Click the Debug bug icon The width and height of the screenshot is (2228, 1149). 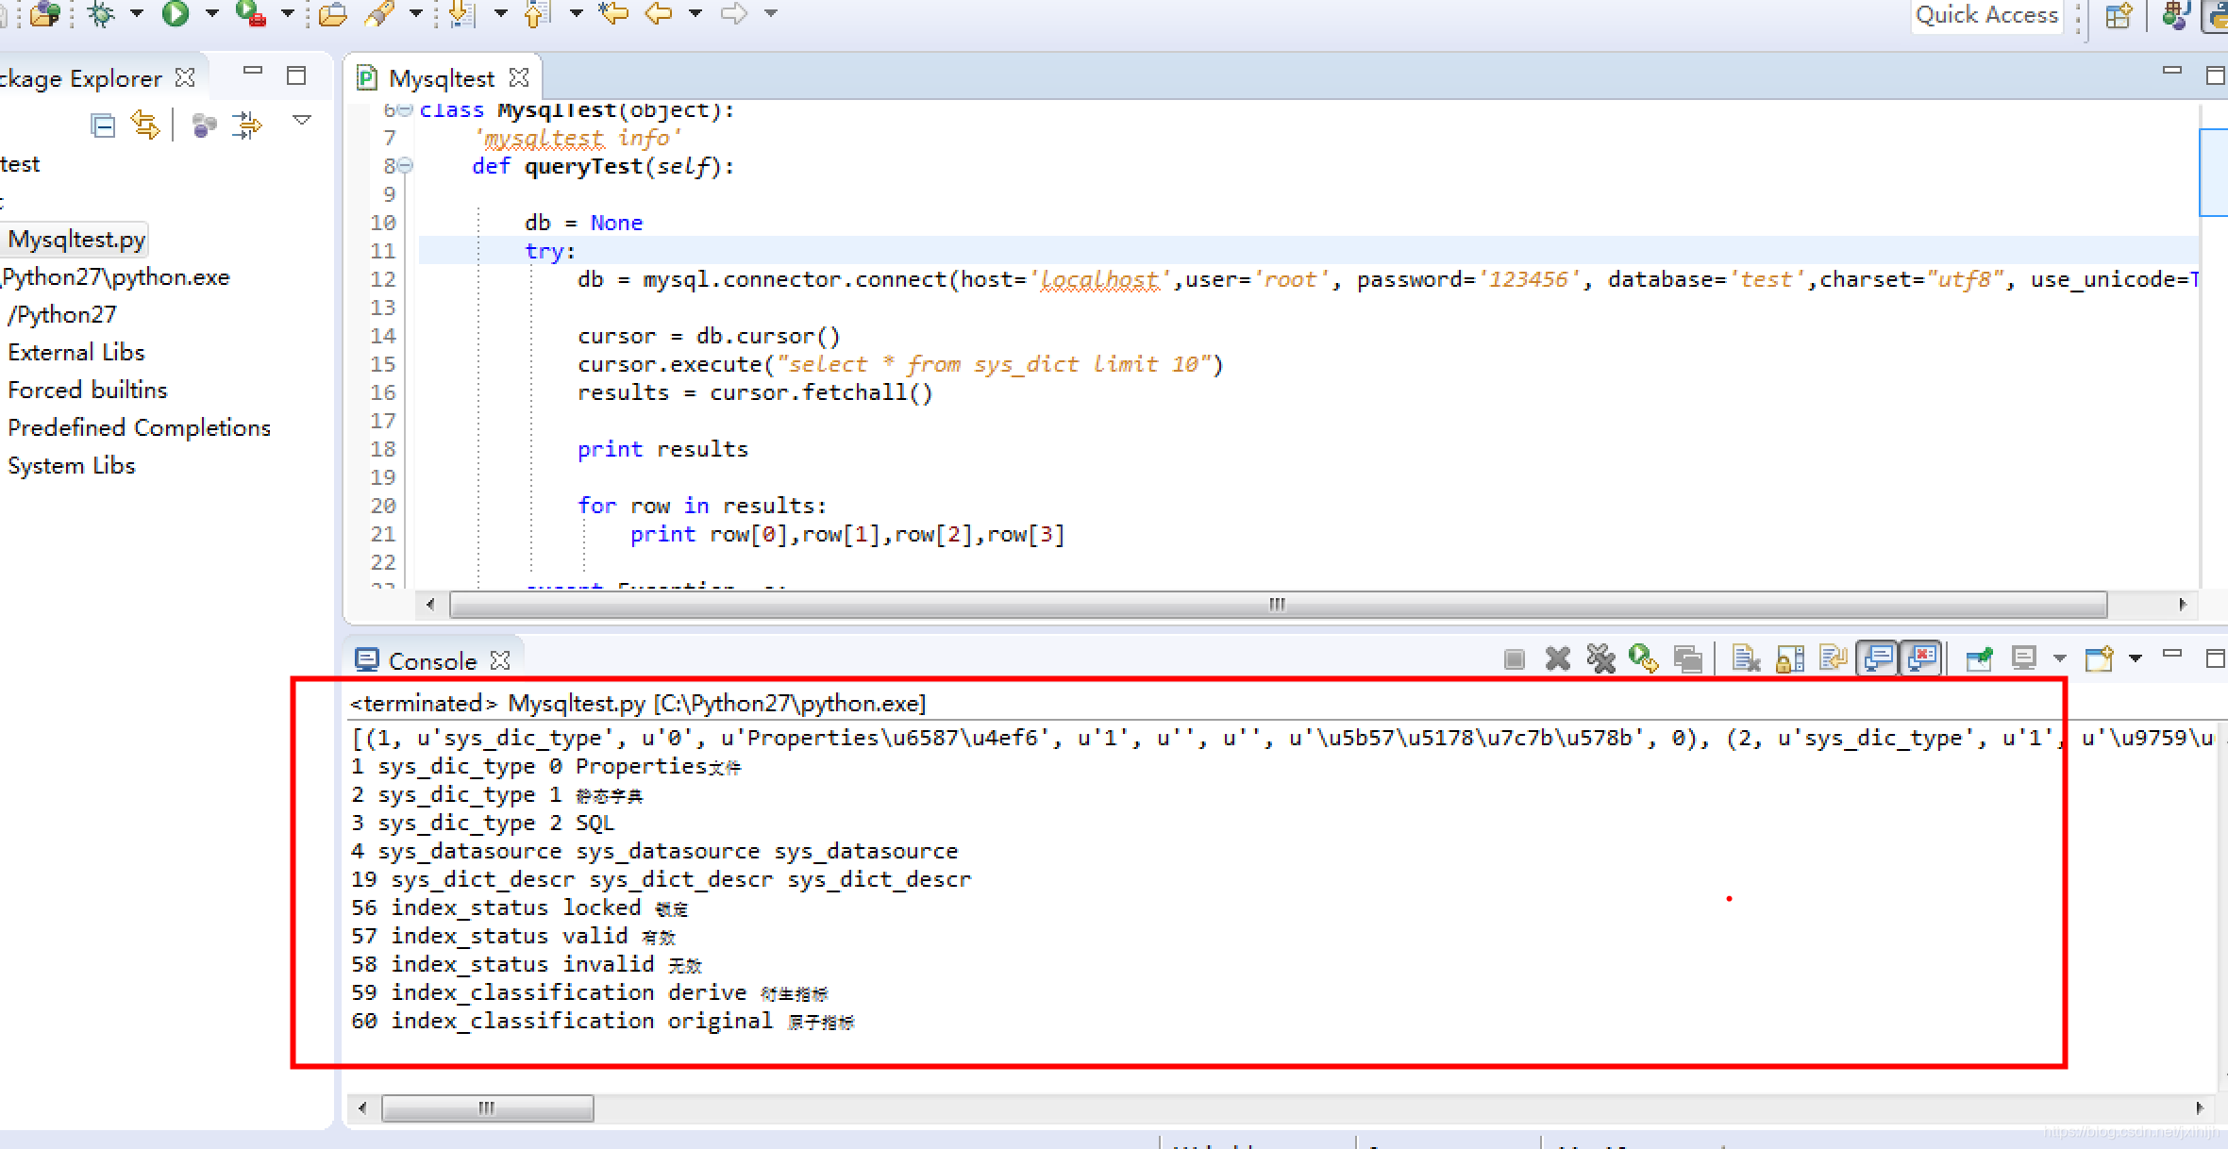pos(100,13)
